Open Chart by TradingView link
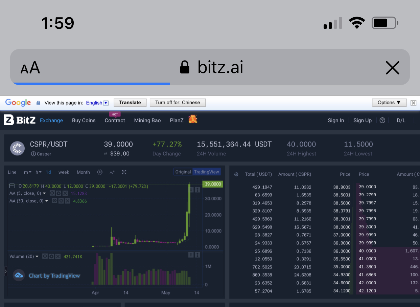This screenshot has width=420, height=307. [54, 276]
